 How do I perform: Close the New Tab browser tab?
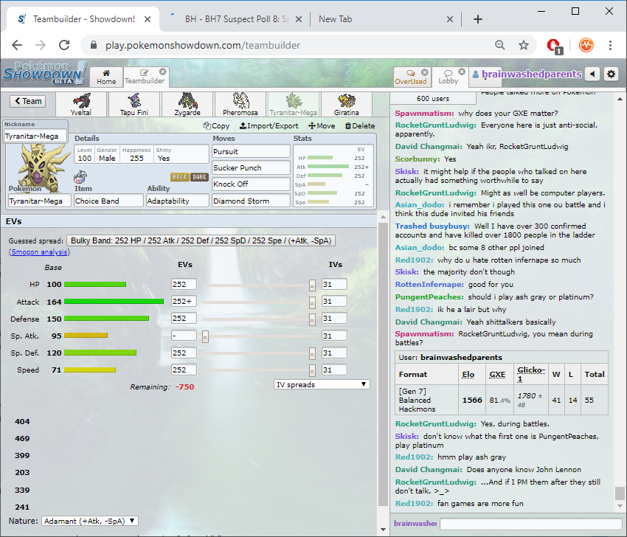tap(450, 19)
